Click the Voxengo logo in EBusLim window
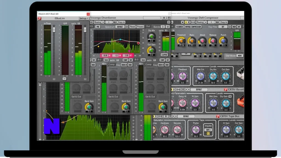This screenshot has height=158, width=281. pyautogui.click(x=40, y=18)
